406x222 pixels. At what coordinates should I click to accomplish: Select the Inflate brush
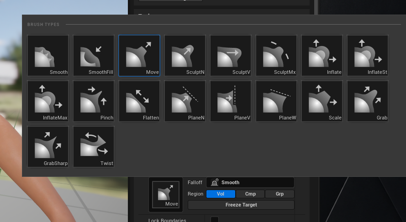322,56
